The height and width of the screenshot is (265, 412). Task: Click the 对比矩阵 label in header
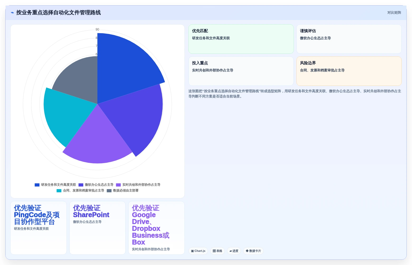pyautogui.click(x=394, y=13)
